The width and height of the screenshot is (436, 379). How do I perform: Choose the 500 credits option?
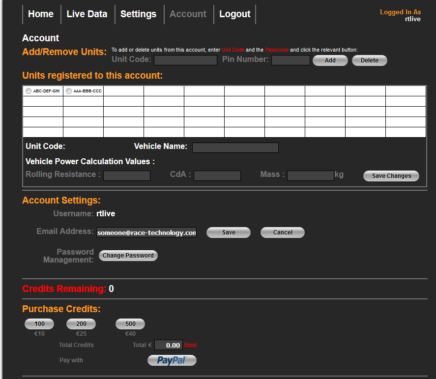pyautogui.click(x=130, y=324)
